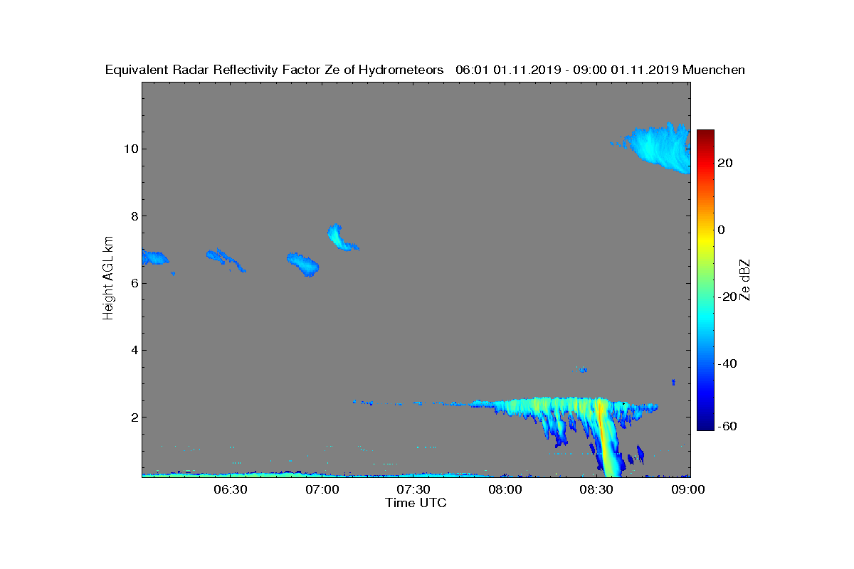The image size is (854, 569).
Task: Click the cloud layer at 2.3 km near 08:15
Action: point(562,405)
